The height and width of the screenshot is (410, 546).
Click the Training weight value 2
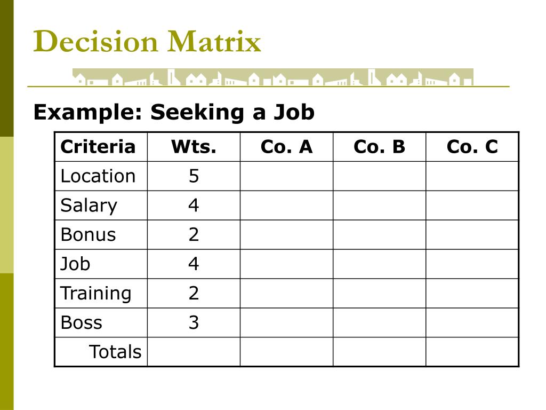[194, 293]
